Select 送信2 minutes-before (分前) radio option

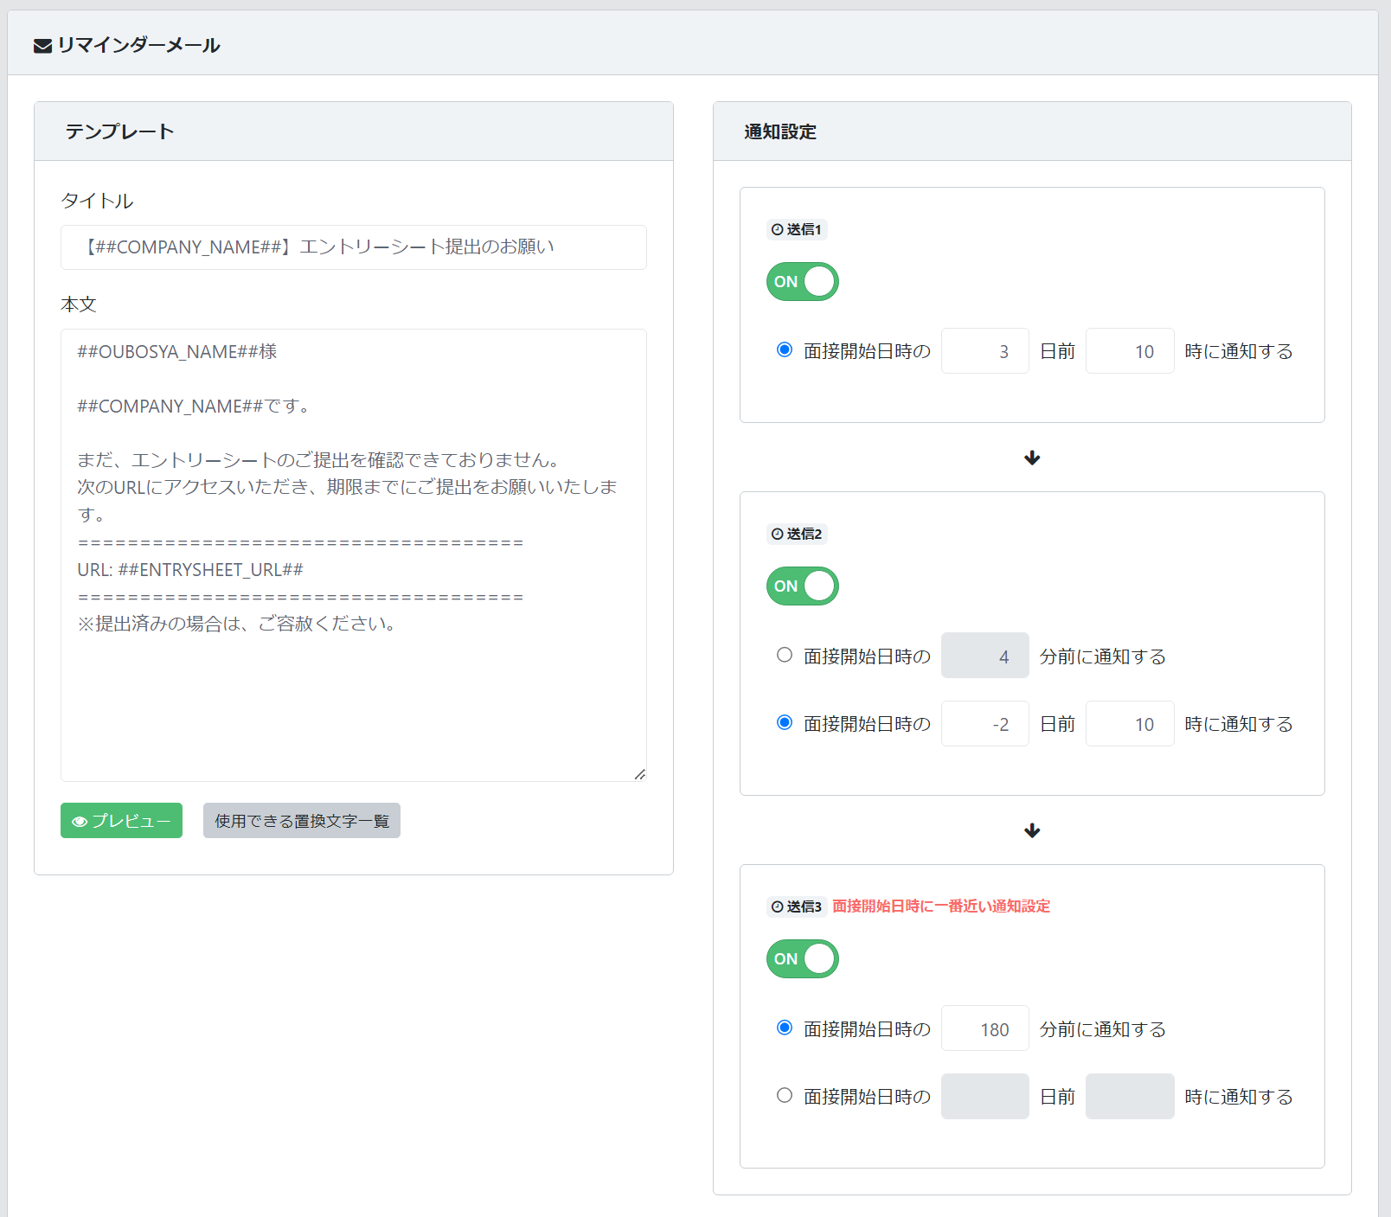tap(785, 655)
